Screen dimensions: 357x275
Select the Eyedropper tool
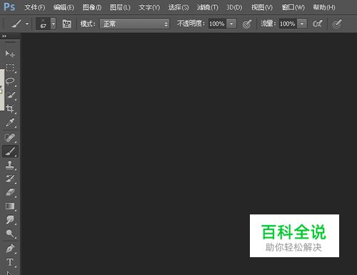click(10, 123)
